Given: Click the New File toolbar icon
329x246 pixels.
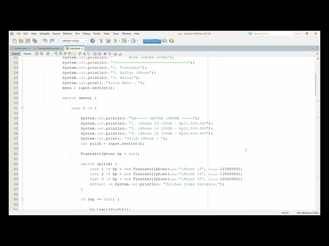Looking at the screenshot, I should 14,41.
